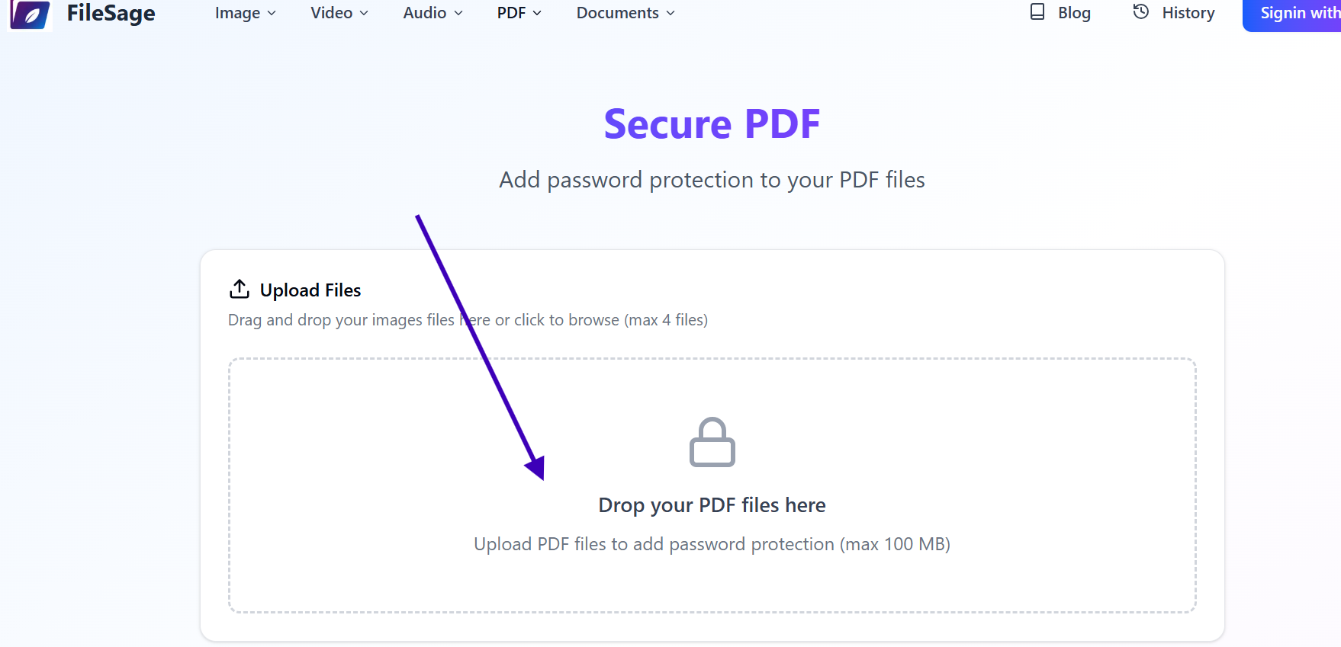Click the Upload Files heading
This screenshot has width=1341, height=647.
(x=310, y=290)
